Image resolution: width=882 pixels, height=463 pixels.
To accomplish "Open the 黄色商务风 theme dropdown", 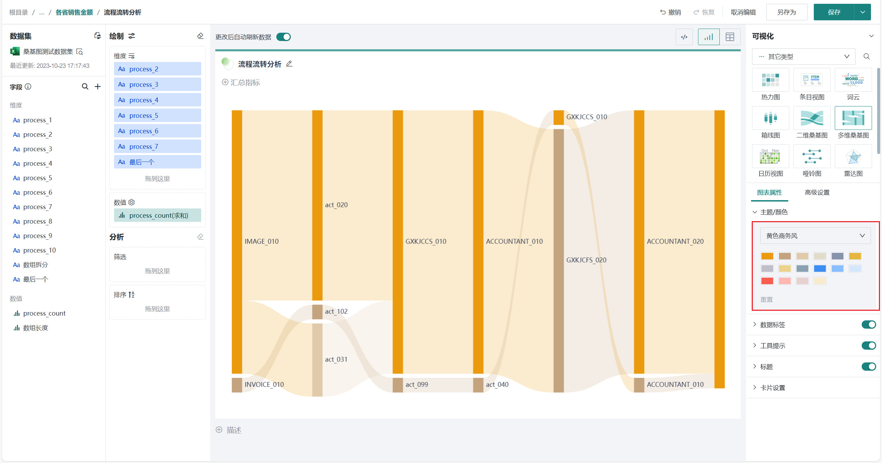I will (x=815, y=236).
